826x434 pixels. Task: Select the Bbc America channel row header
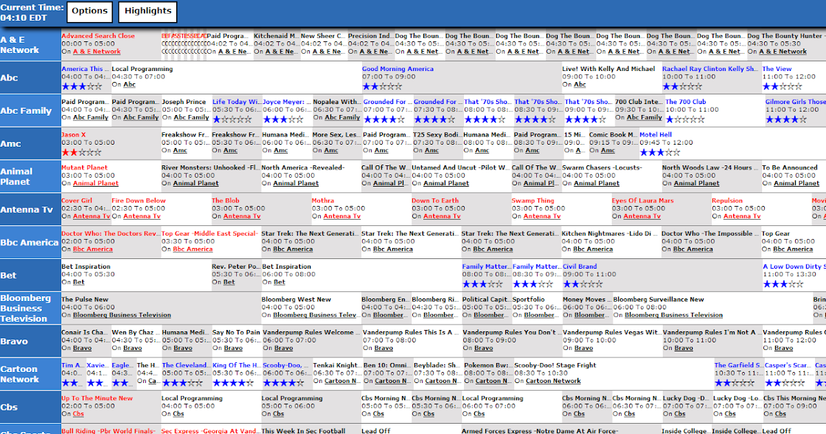pyautogui.click(x=30, y=242)
